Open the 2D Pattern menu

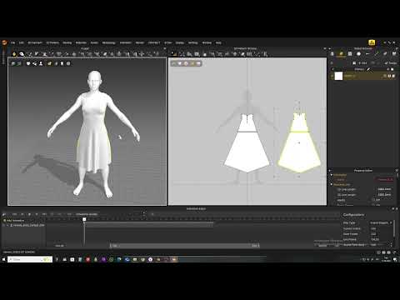tap(52, 42)
